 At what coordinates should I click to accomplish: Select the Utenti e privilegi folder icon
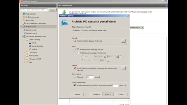pos(27,40)
